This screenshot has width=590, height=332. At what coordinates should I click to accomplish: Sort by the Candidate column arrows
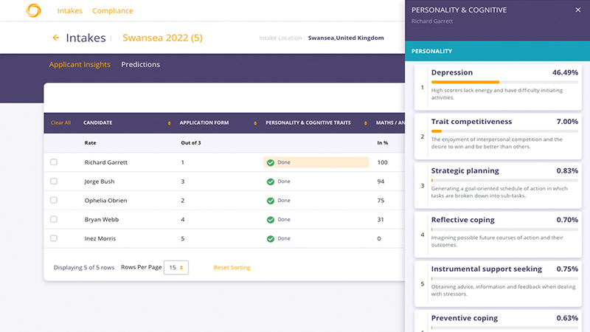click(x=170, y=123)
